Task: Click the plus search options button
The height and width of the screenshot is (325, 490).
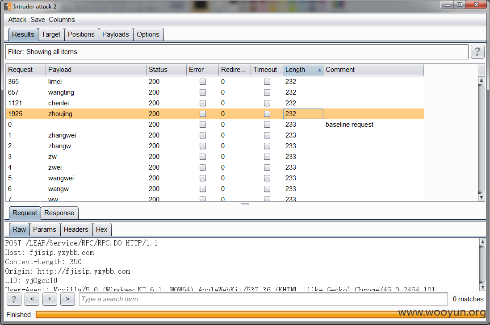Action: [x=50, y=299]
